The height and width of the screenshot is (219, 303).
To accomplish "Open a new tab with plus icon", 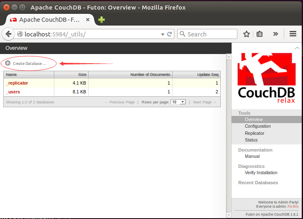I will pyautogui.click(x=102, y=20).
